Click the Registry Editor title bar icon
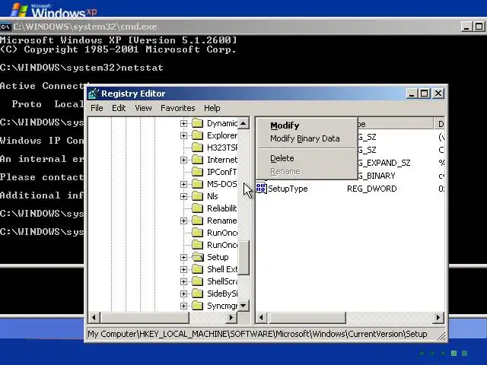The width and height of the screenshot is (487, 365). point(94,94)
